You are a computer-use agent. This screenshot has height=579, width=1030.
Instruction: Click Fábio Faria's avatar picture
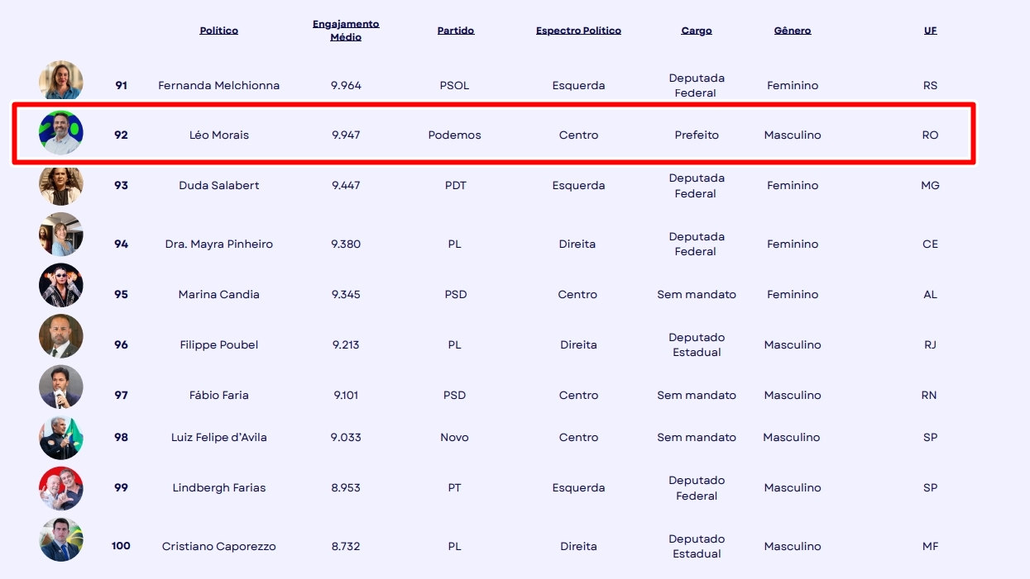pyautogui.click(x=61, y=387)
